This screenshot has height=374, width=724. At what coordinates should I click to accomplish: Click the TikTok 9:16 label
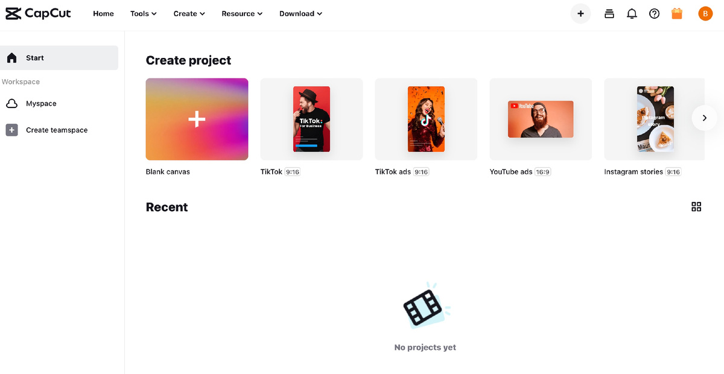(280, 172)
